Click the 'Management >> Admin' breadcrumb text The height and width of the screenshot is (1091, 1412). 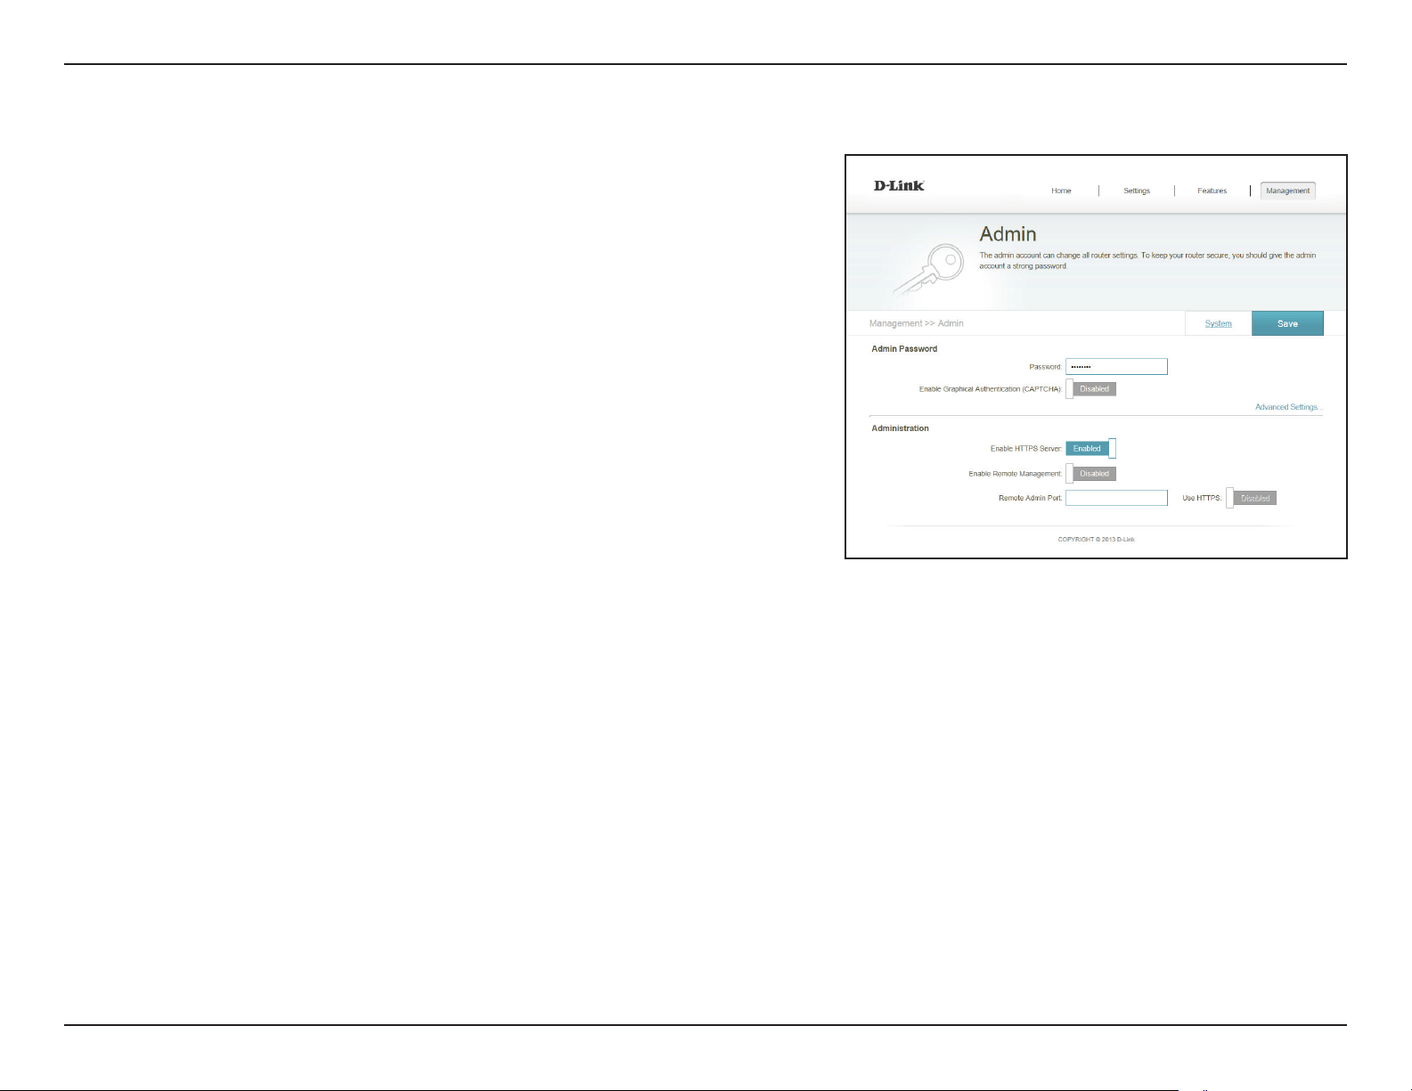click(916, 323)
